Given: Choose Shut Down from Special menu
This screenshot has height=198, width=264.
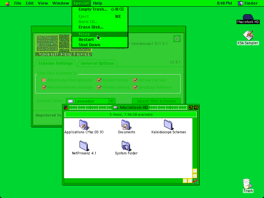Looking at the screenshot, I should (x=100, y=45).
